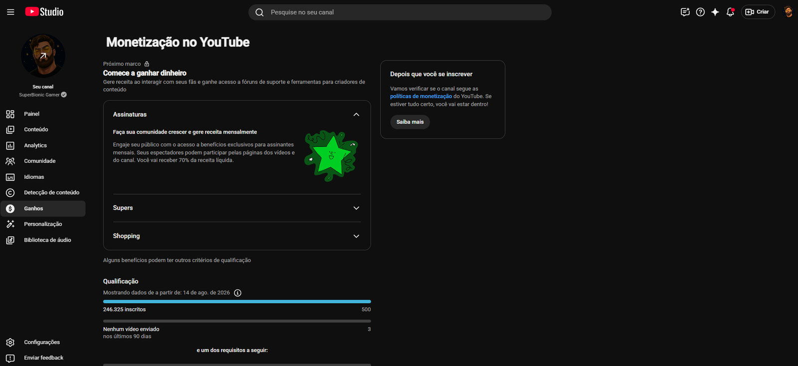798x366 pixels.
Task: Click the "500" subscriber goal value
Action: [x=366, y=310]
